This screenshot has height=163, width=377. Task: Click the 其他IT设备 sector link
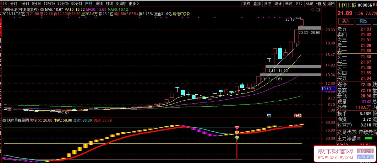181,14
